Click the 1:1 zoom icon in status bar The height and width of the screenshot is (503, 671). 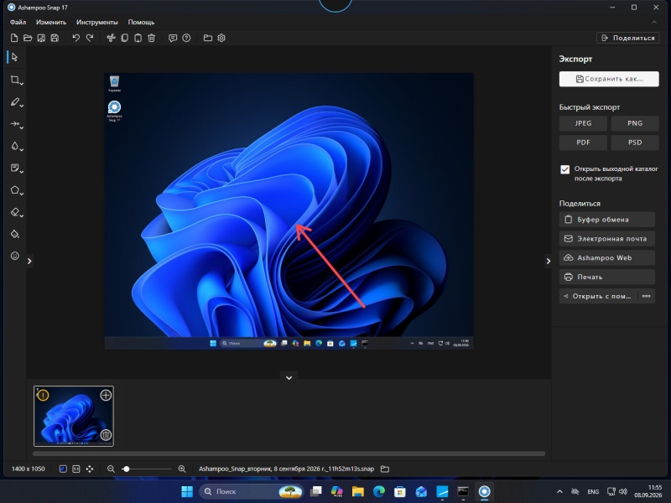[x=76, y=469]
